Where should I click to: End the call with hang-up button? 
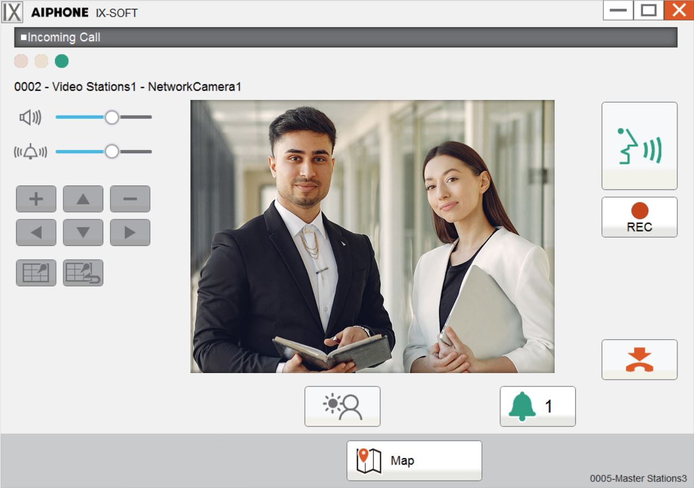(x=639, y=359)
